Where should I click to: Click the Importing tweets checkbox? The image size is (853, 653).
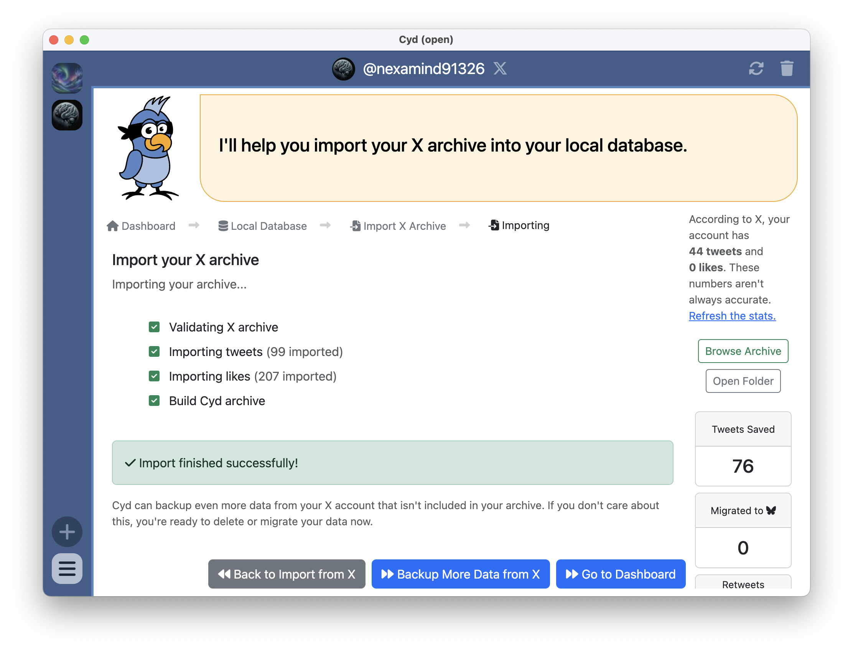[154, 351]
